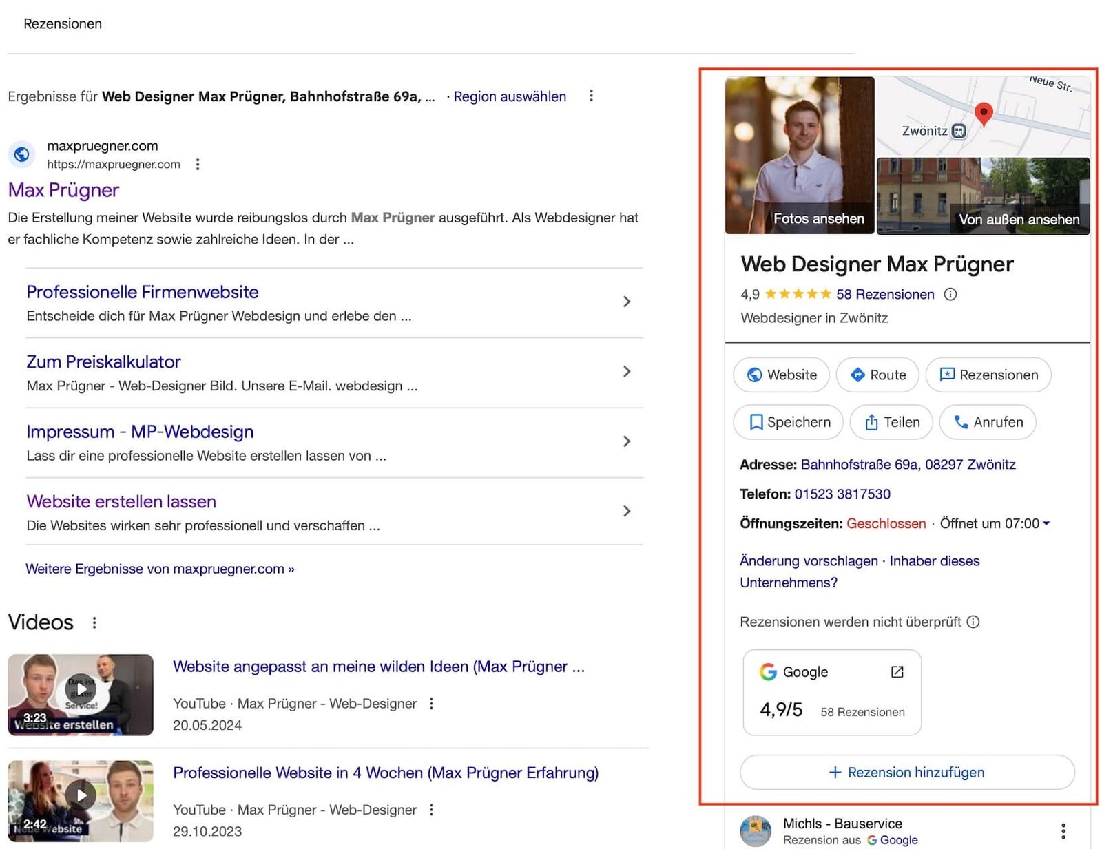Image resolution: width=1102 pixels, height=849 pixels.
Task: Click the 4,9/5 rating in Google card
Action: click(x=781, y=710)
